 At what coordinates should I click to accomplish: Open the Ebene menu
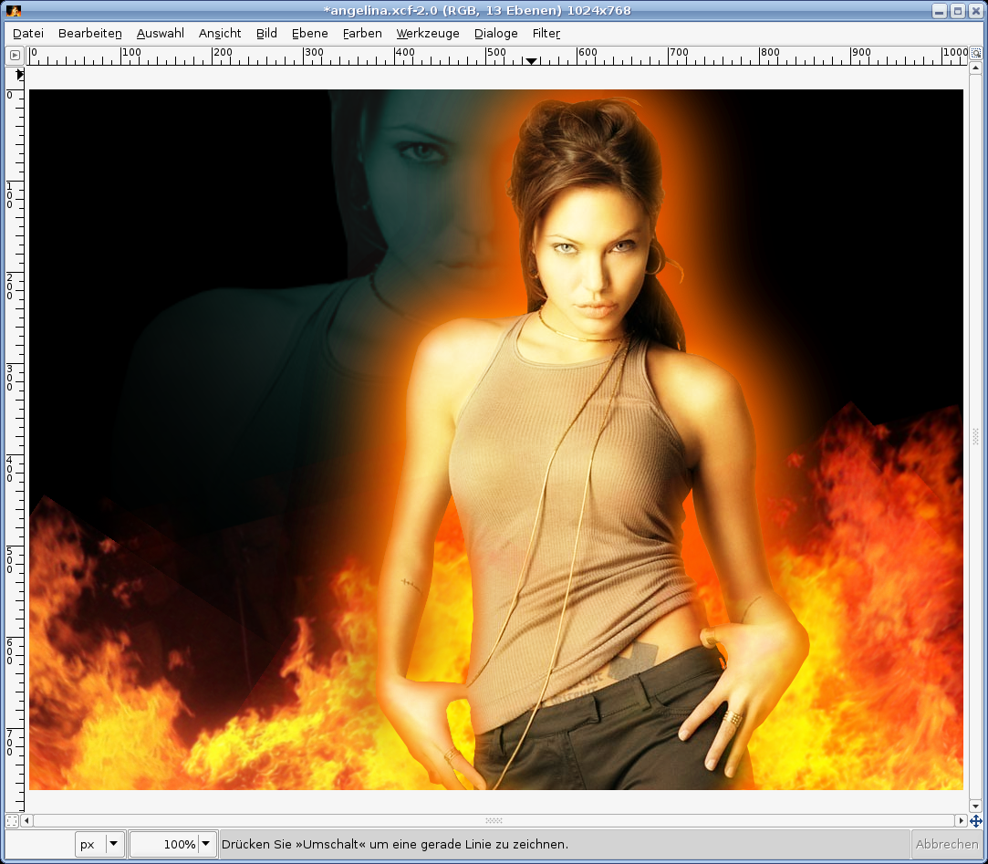(309, 33)
